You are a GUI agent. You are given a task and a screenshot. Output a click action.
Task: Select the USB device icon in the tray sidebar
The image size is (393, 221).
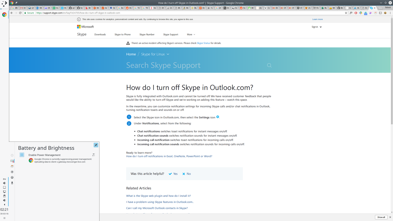tap(12, 183)
